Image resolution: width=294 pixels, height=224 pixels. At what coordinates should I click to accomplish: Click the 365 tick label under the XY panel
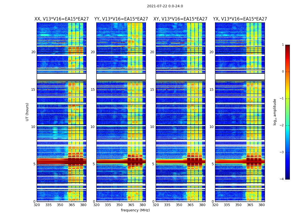[x=190, y=205]
